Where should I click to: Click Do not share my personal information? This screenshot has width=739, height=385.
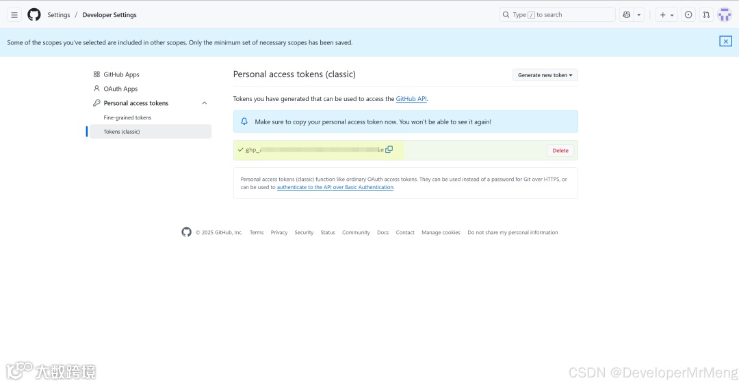coord(513,232)
